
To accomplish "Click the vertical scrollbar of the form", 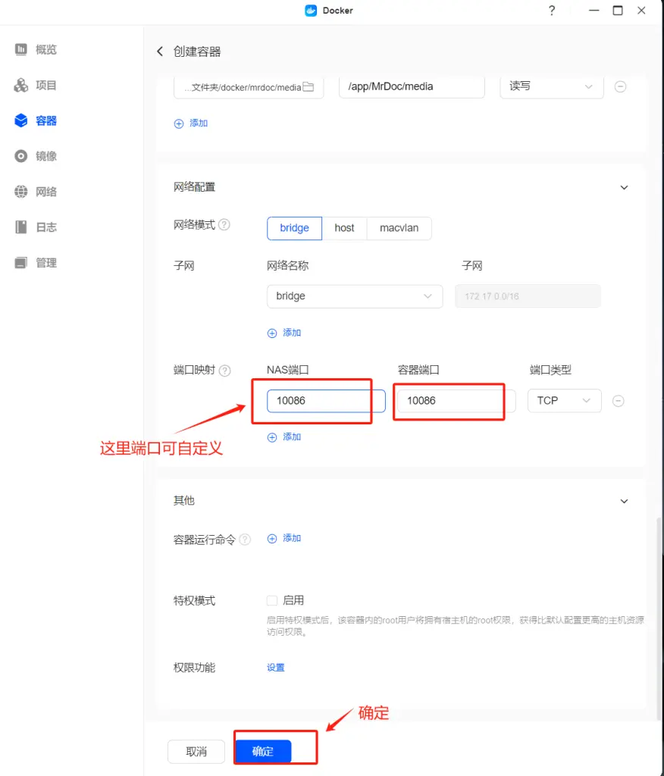I will click(659, 618).
